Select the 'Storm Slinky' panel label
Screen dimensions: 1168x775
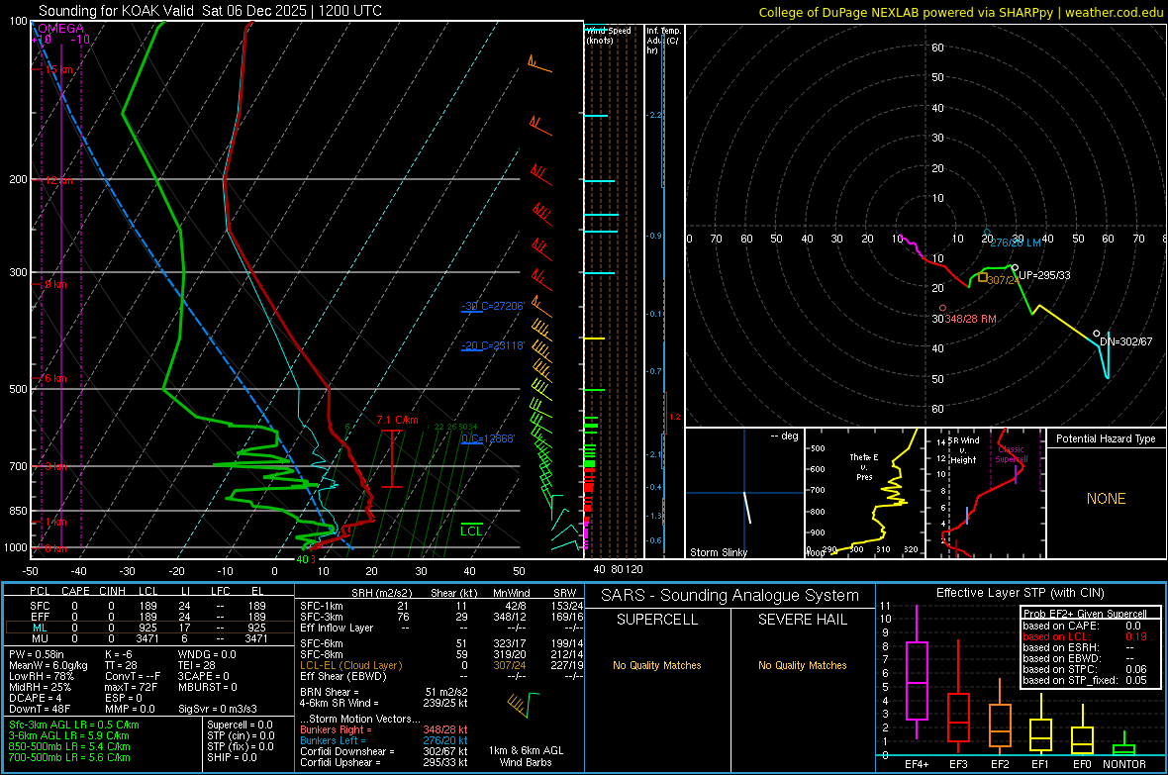(718, 552)
